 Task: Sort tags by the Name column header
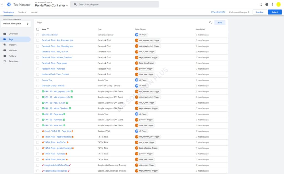point(44,29)
